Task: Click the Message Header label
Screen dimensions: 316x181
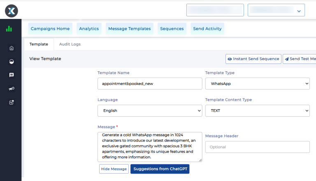Action: coord(222,136)
